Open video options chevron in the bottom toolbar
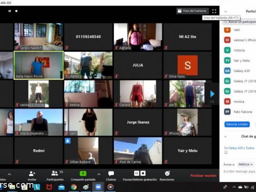The height and width of the screenshot is (192, 256). [9, 175]
